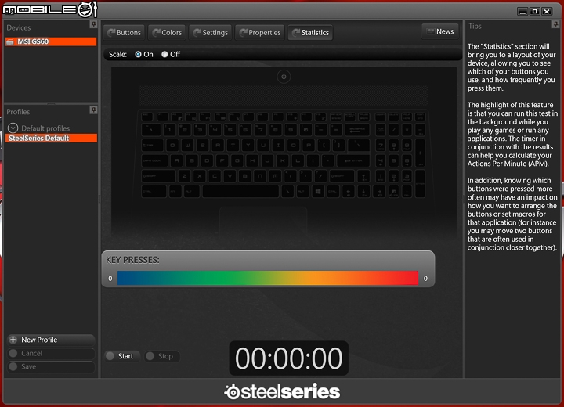Screen dimensions: 564x407
Task: Maximize the SteelSeries window
Action: (535, 12)
